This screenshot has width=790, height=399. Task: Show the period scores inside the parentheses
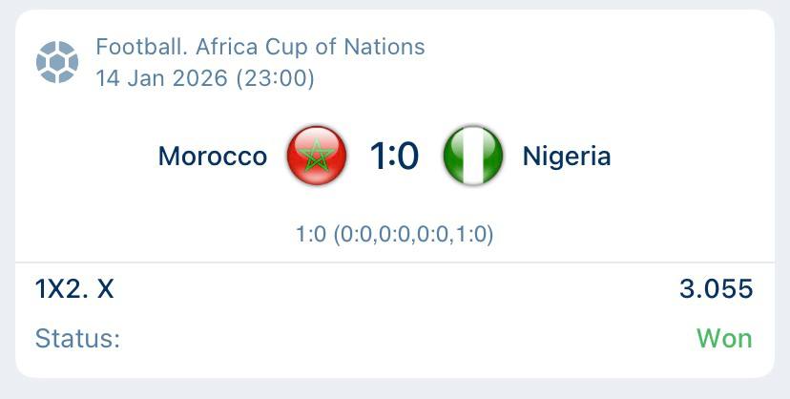coord(412,234)
